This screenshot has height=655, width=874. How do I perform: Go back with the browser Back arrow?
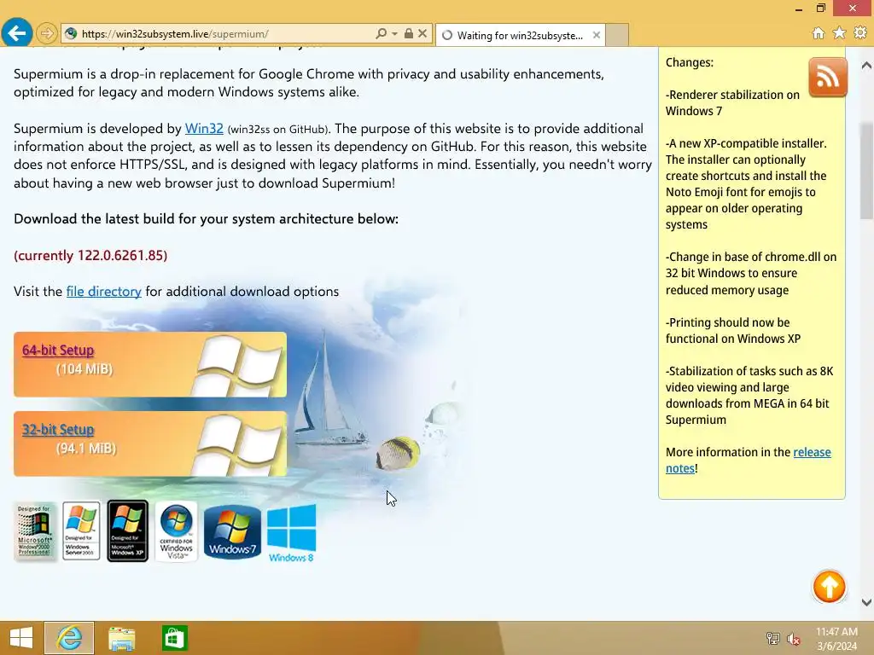click(x=17, y=33)
